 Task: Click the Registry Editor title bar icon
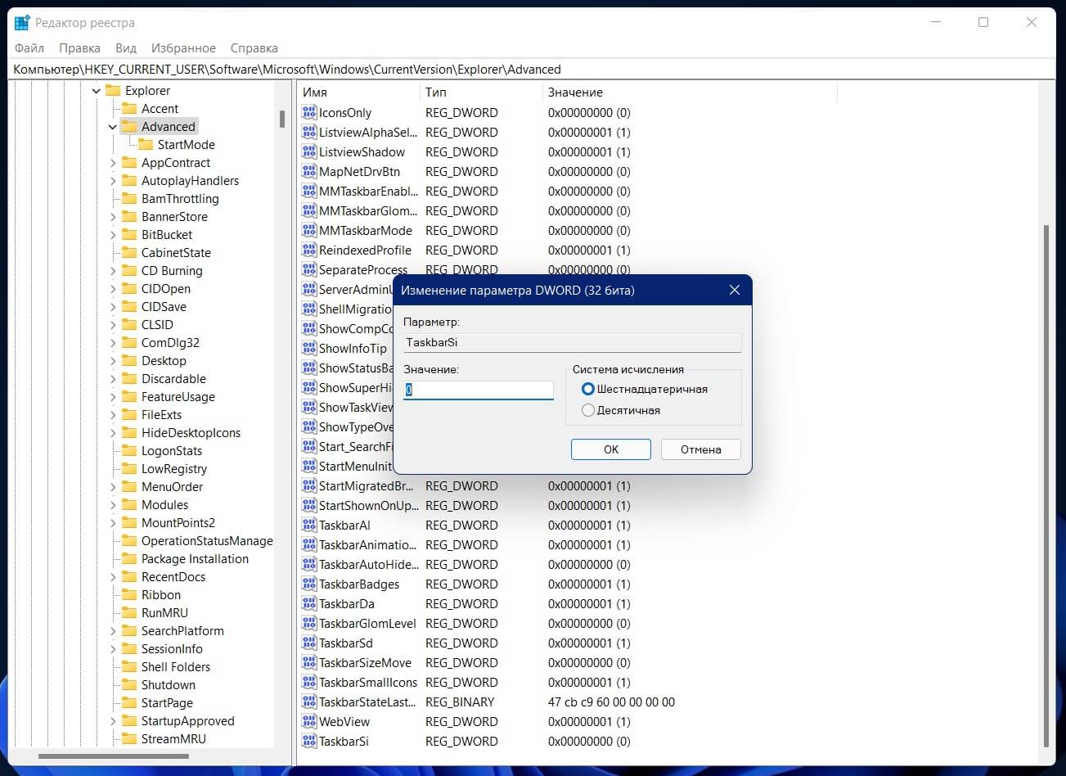click(x=22, y=22)
